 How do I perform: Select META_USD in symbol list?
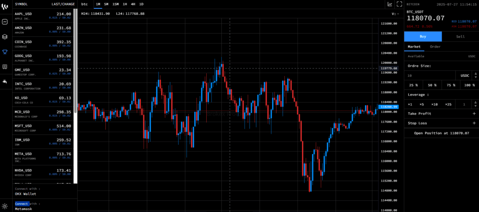pos(43,157)
